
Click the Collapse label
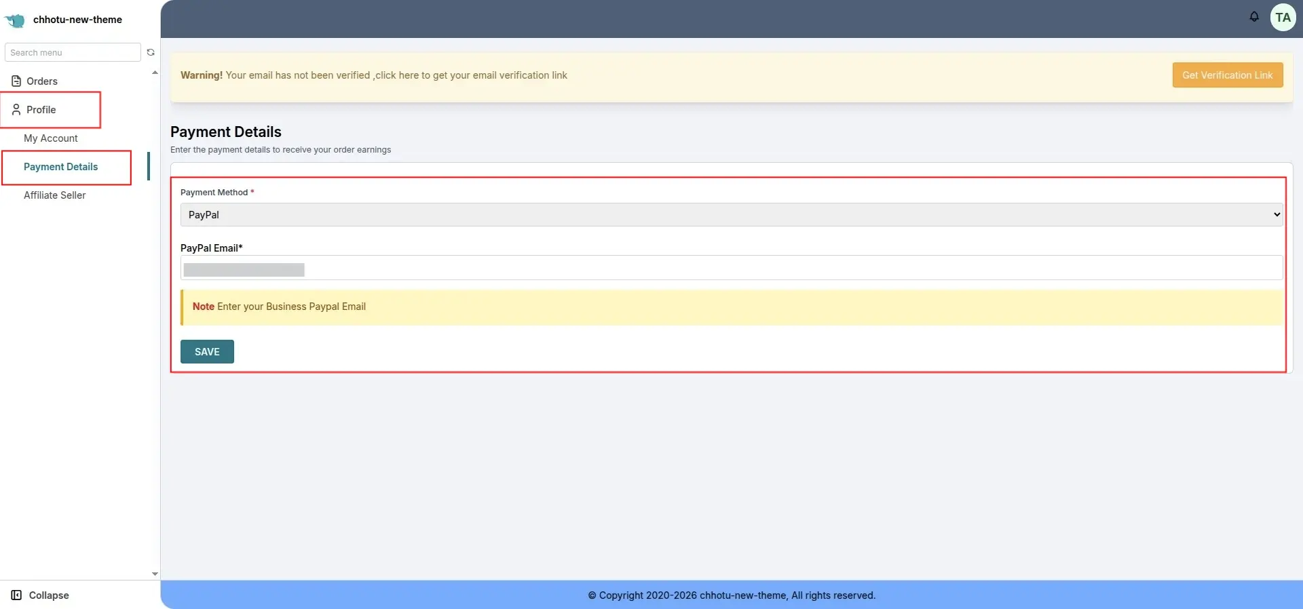[x=49, y=595]
